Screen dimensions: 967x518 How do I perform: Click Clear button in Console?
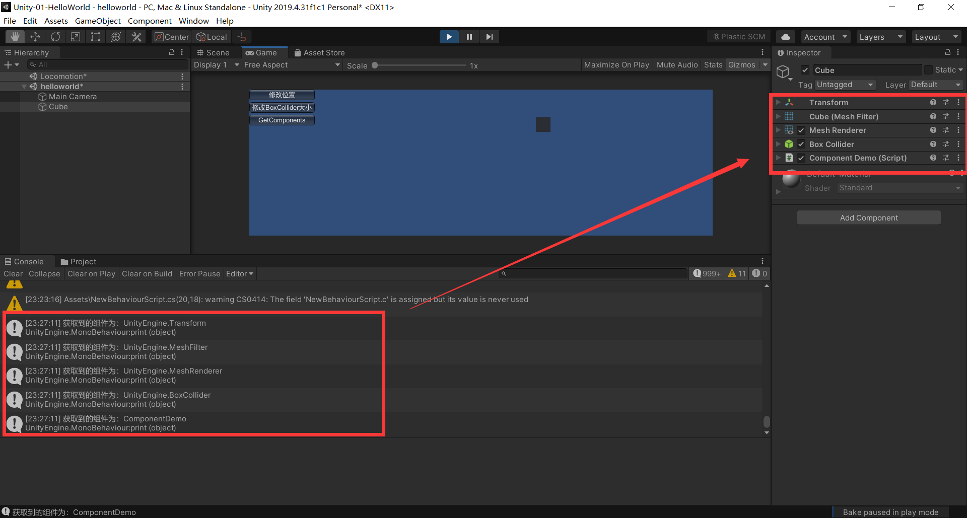coord(13,273)
